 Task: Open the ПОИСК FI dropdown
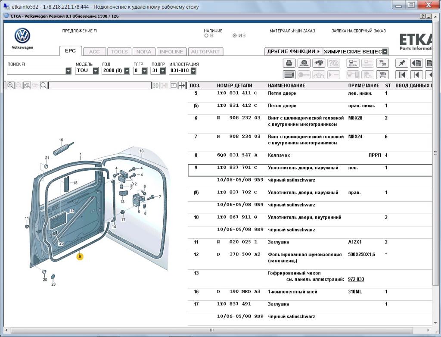tap(68, 71)
